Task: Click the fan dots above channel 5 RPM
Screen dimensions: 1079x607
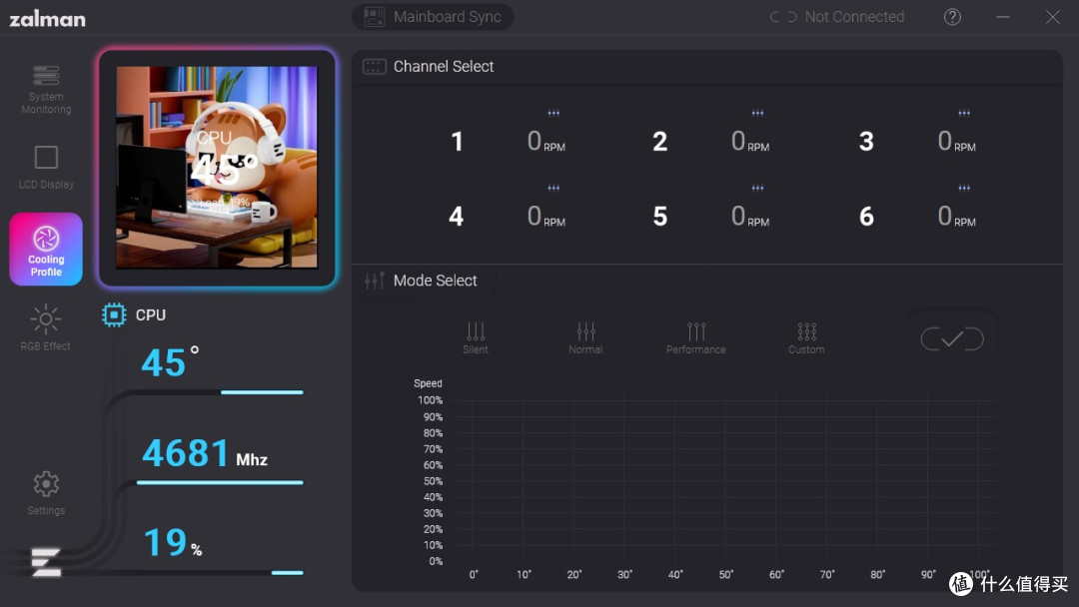Action: point(757,188)
